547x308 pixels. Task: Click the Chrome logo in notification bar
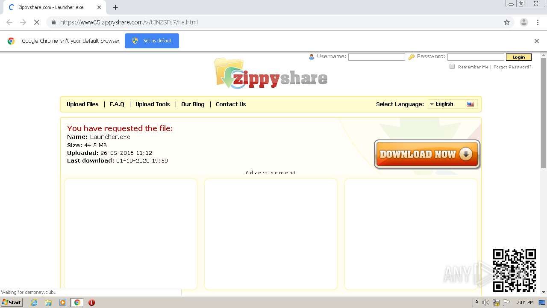(11, 41)
